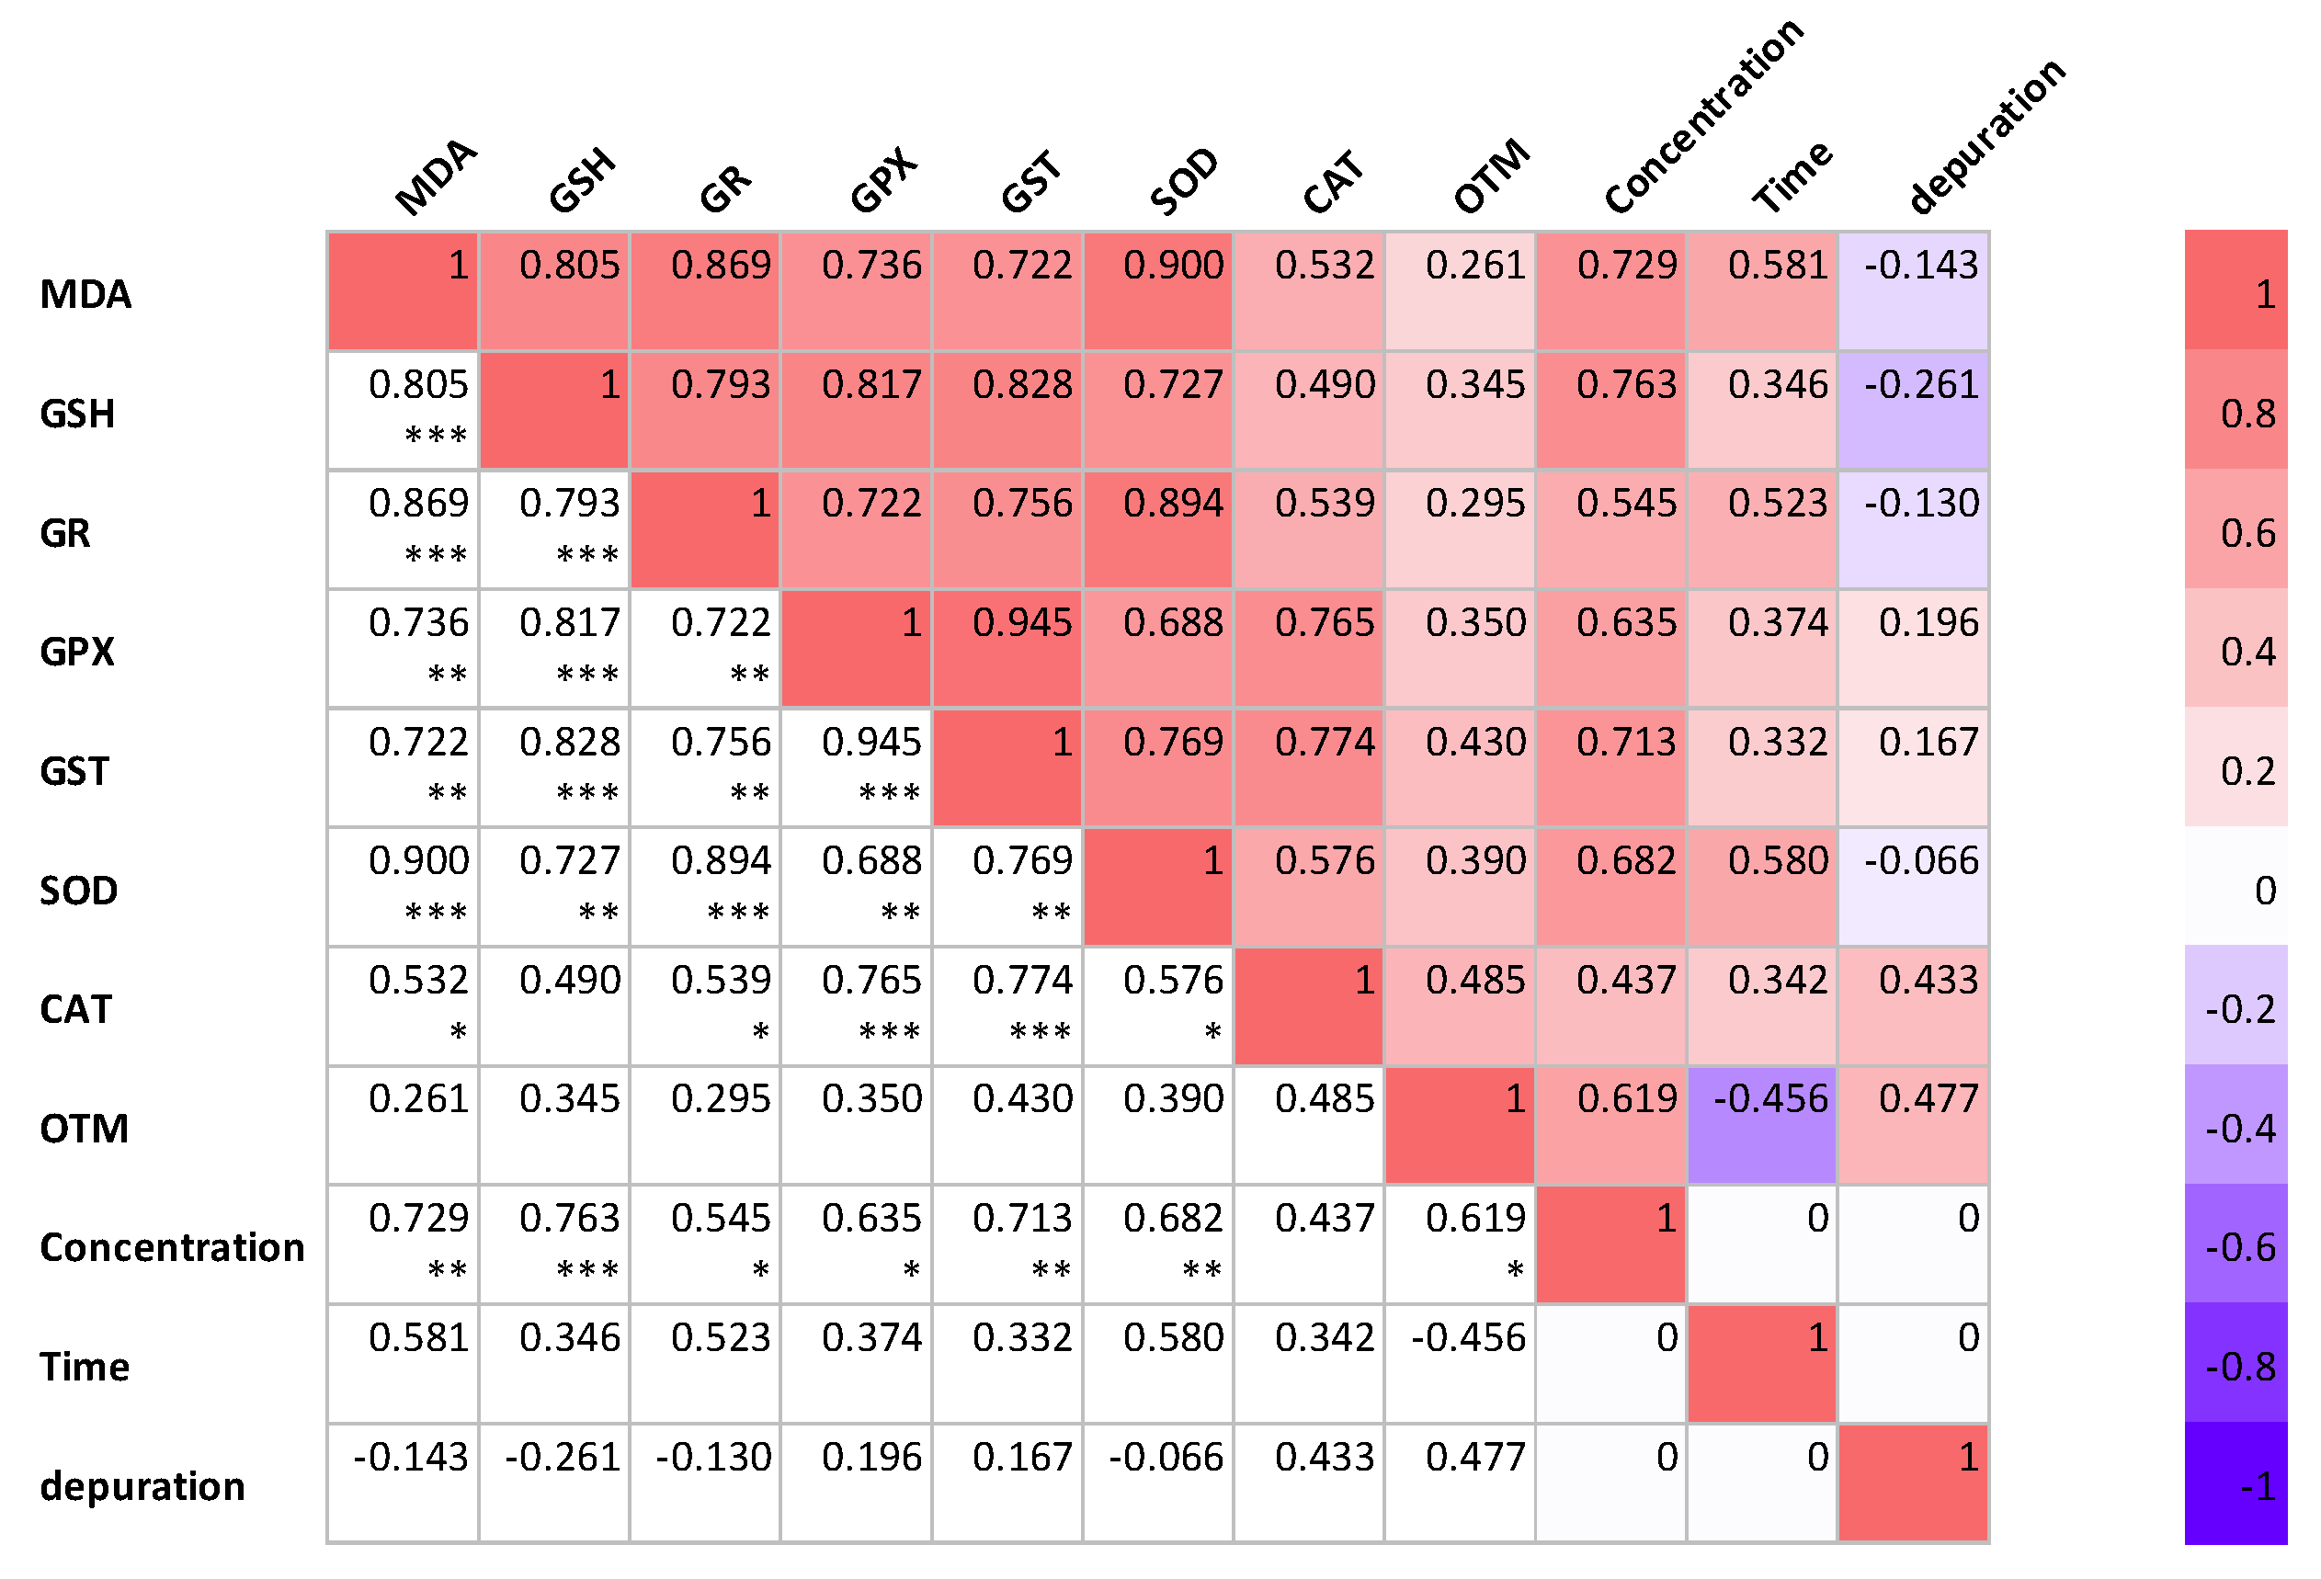This screenshot has height=1579, width=2321.
Task: Pick the 0.4 color legend swatch
Action: tap(2236, 649)
